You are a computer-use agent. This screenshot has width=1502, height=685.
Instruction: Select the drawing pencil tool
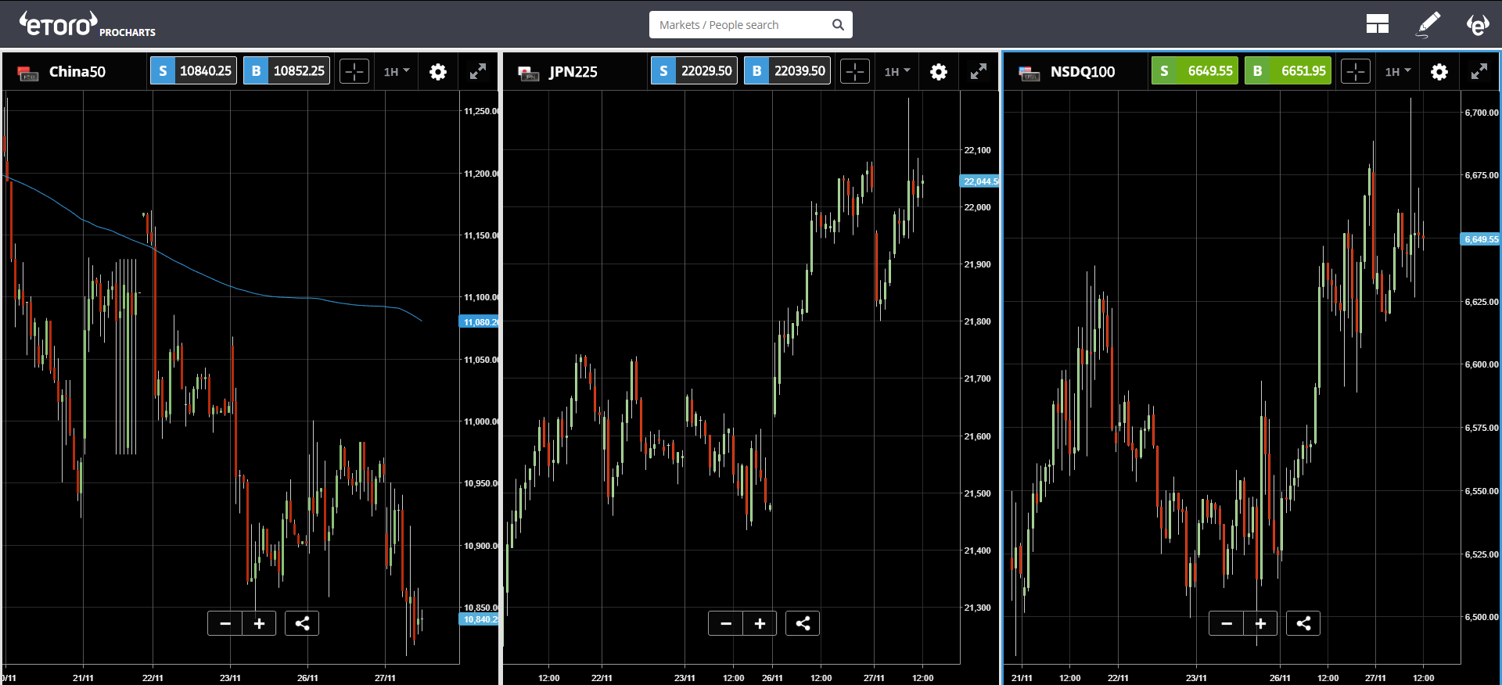[x=1428, y=24]
